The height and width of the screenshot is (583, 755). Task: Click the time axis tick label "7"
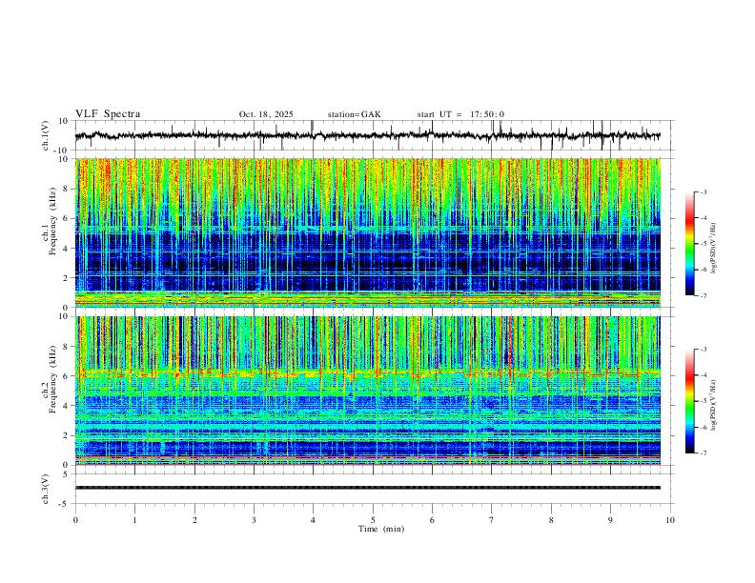tap(492, 520)
